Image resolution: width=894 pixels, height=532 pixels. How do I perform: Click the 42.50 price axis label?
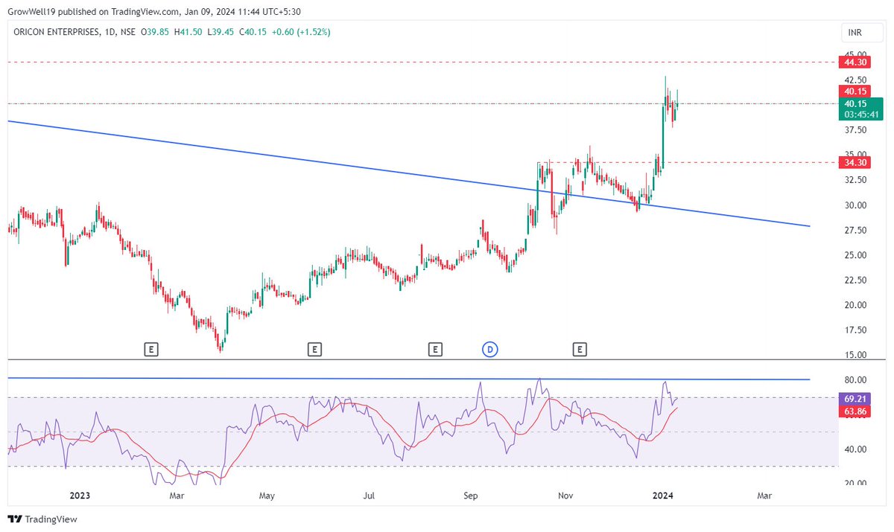click(x=857, y=80)
